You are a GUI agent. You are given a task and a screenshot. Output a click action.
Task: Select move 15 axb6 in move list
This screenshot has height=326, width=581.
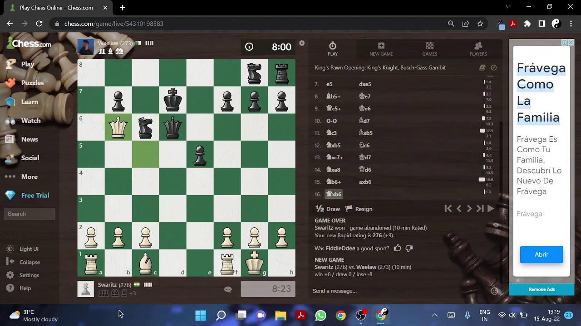pos(365,182)
